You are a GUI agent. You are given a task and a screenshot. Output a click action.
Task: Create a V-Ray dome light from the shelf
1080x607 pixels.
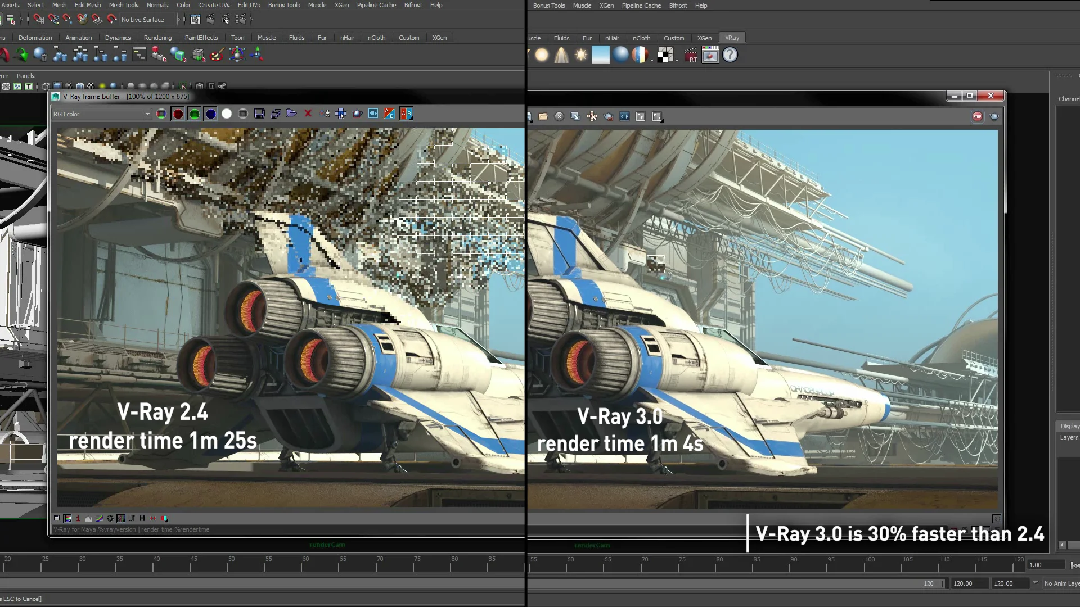tap(622, 55)
